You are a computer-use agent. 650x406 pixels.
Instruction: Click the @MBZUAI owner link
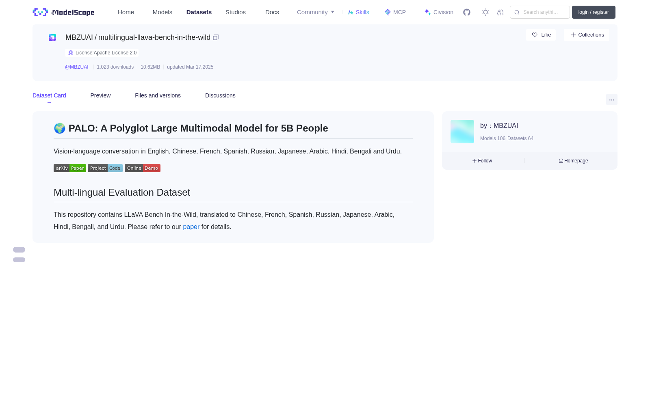coord(77,67)
